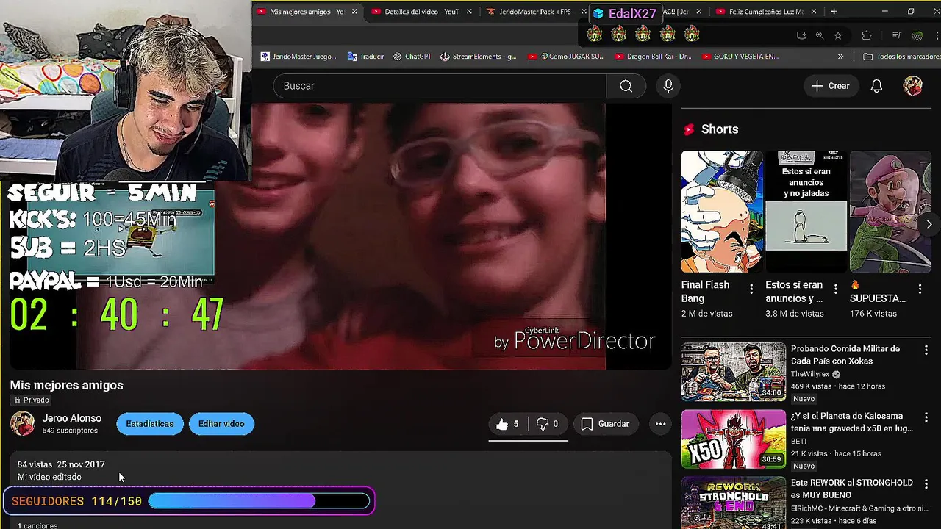Open options for Final Flash Bang short
The width and height of the screenshot is (941, 529).
point(751,289)
